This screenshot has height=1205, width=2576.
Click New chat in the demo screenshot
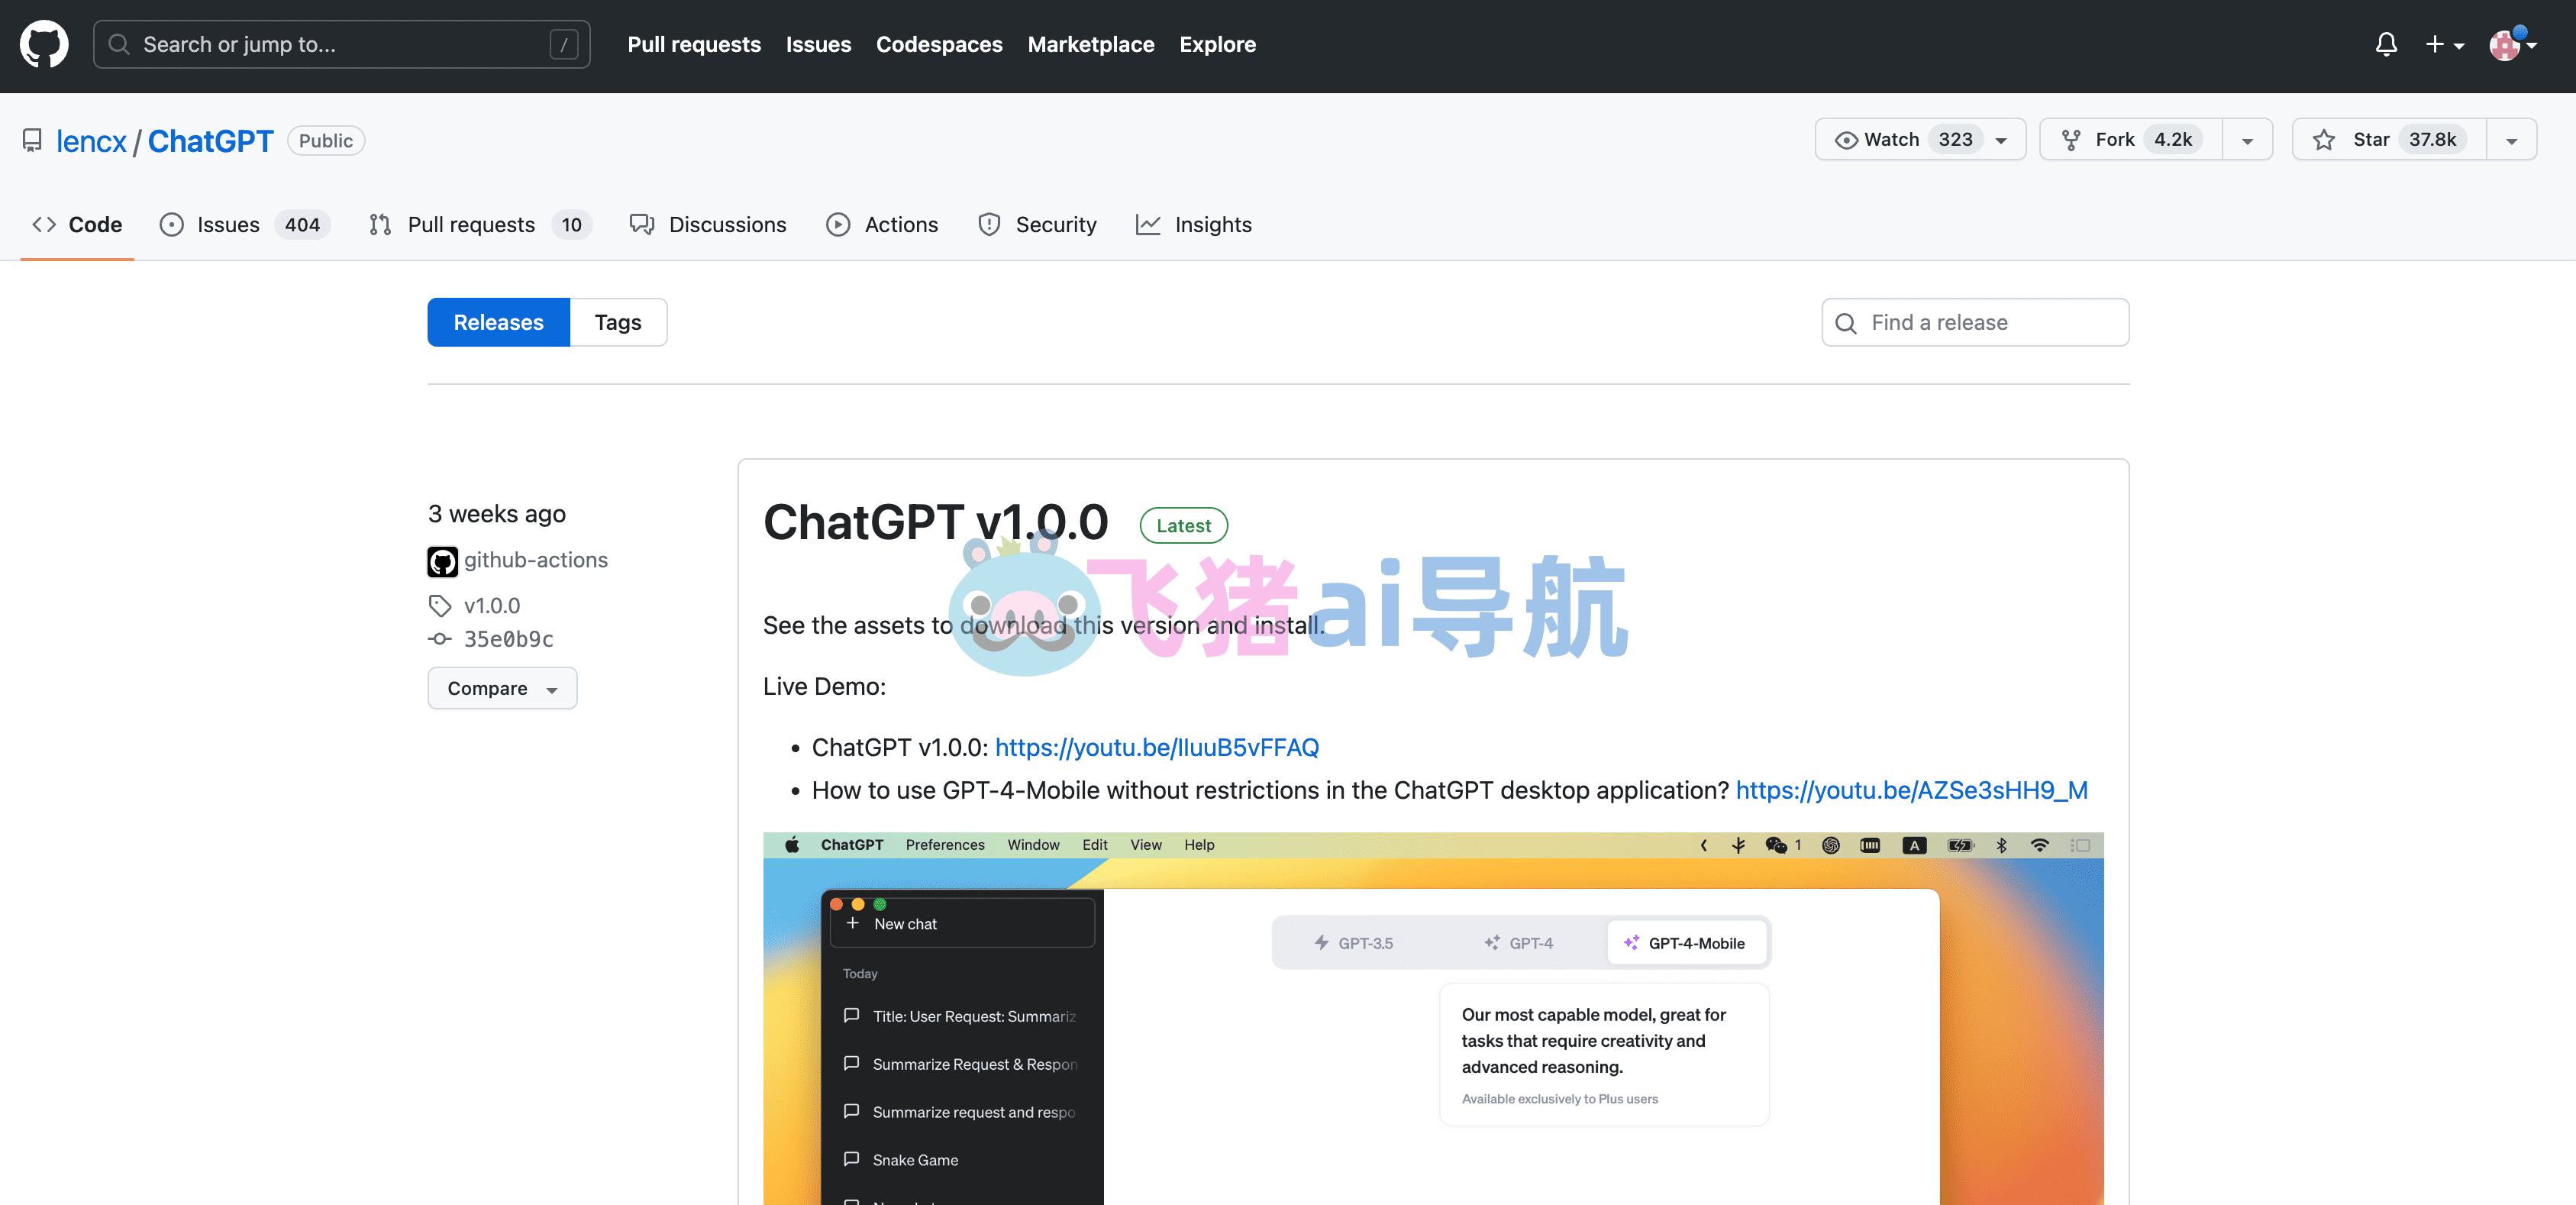point(962,924)
